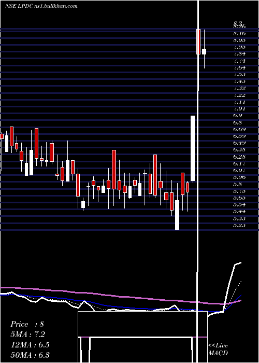Click the 6.49 price axis label

239,143
